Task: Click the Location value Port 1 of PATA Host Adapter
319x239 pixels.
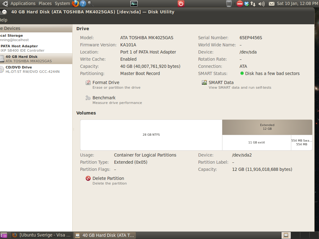Action: click(148, 52)
